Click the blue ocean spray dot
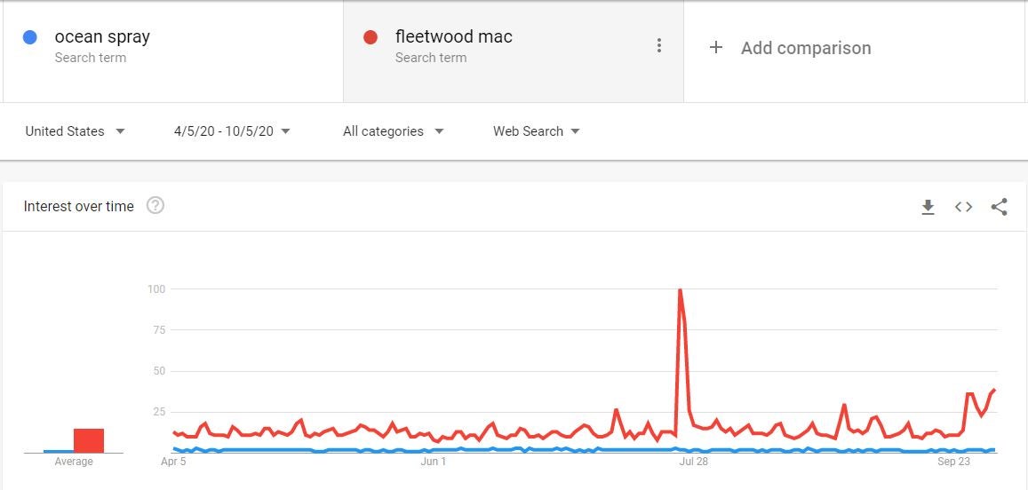 [29, 37]
